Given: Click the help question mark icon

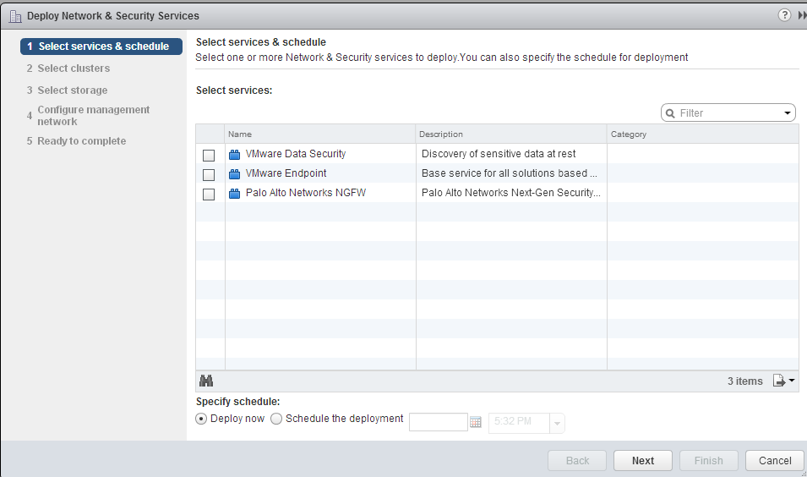Looking at the screenshot, I should coord(785,15).
